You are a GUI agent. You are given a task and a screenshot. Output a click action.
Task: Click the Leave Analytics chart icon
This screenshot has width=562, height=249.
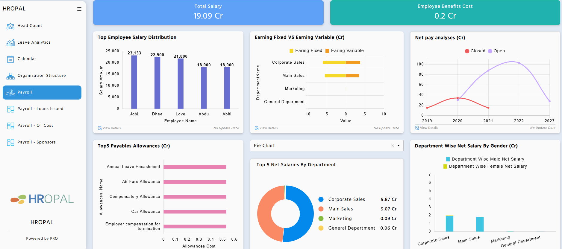[10, 43]
